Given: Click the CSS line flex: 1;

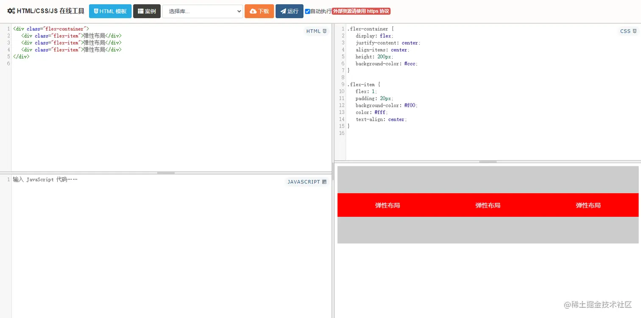Looking at the screenshot, I should pyautogui.click(x=366, y=91).
